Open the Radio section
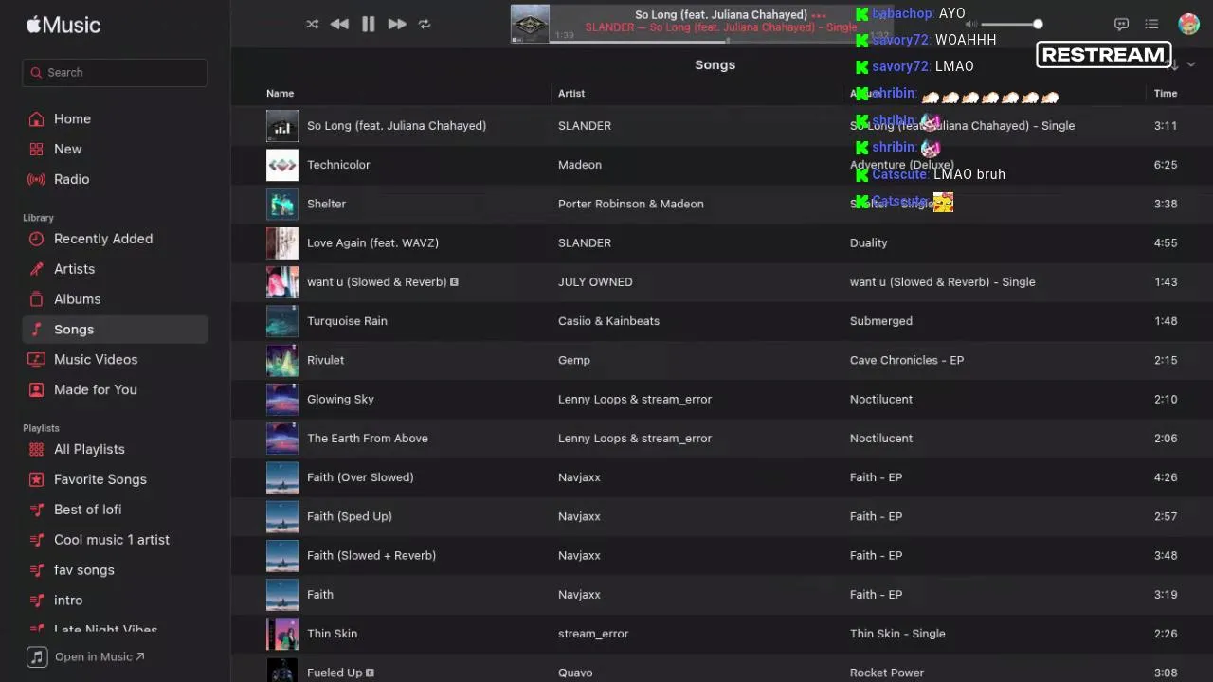The image size is (1213, 682). [115, 179]
